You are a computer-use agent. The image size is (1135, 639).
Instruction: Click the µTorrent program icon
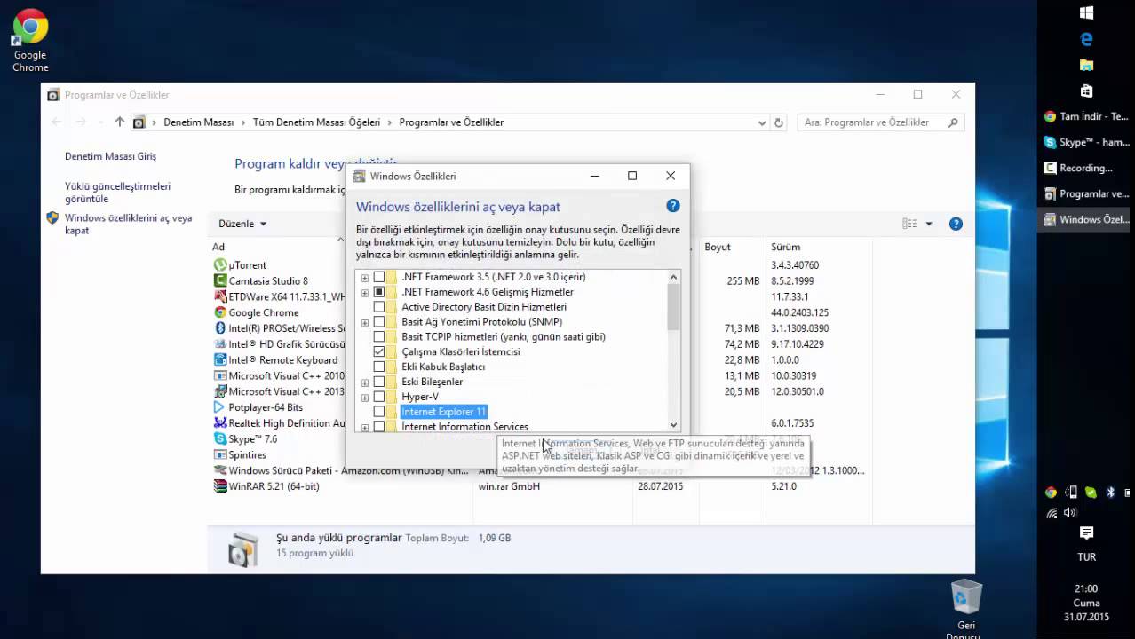220,264
